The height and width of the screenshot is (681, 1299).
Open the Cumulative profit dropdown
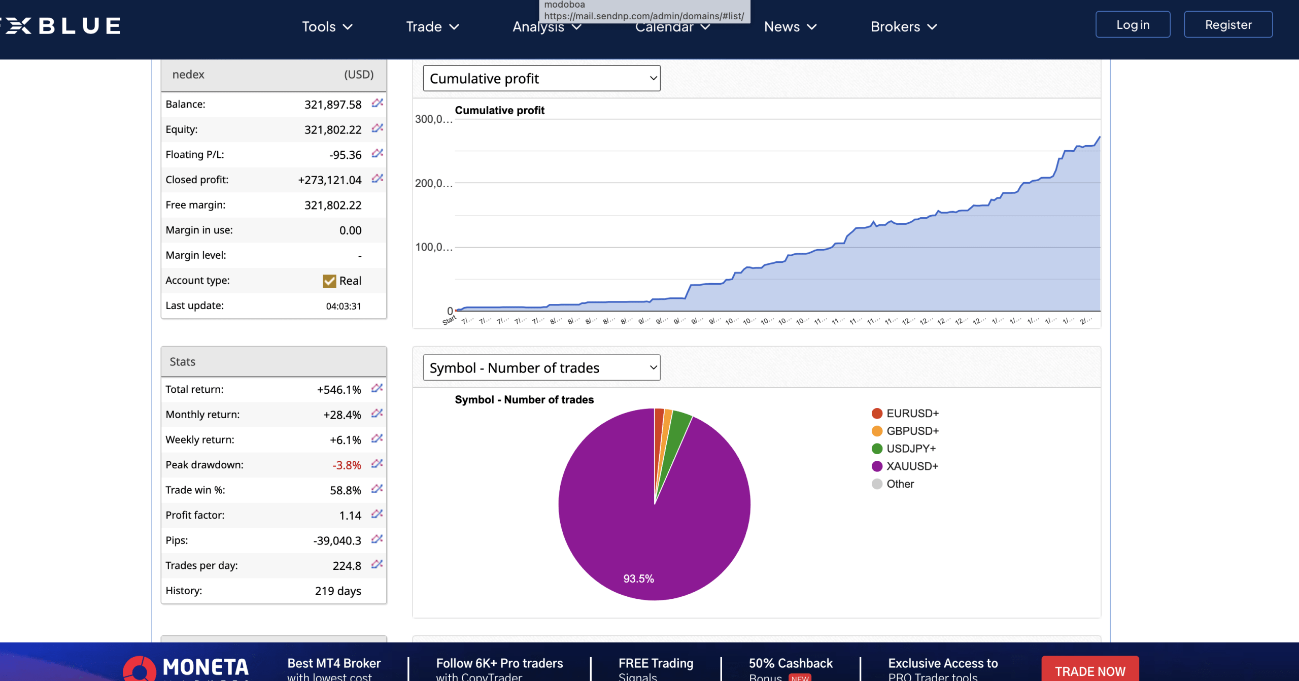(x=541, y=79)
